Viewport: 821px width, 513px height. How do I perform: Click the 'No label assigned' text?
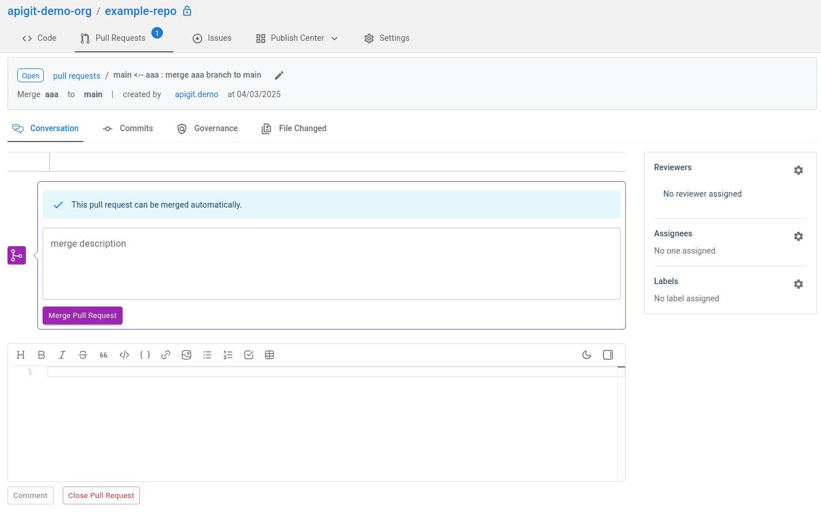pyautogui.click(x=686, y=298)
